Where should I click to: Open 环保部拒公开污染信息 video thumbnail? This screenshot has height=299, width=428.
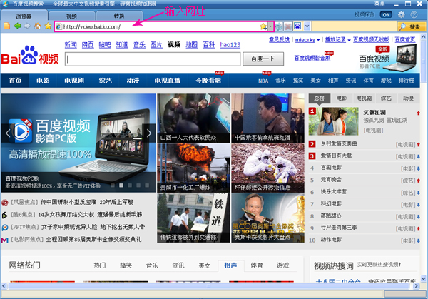click(267, 168)
